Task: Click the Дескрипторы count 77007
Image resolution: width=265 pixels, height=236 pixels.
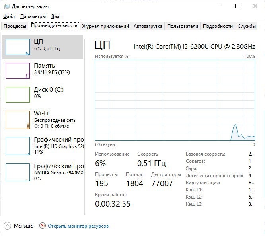Action: tap(162, 183)
